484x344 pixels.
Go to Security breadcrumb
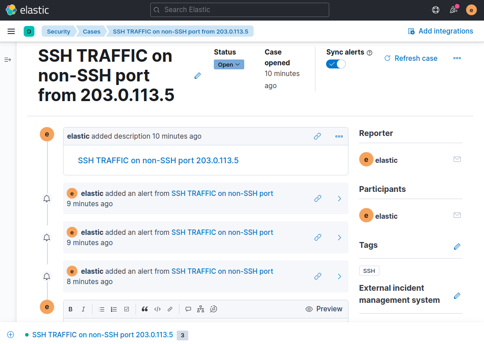58,31
